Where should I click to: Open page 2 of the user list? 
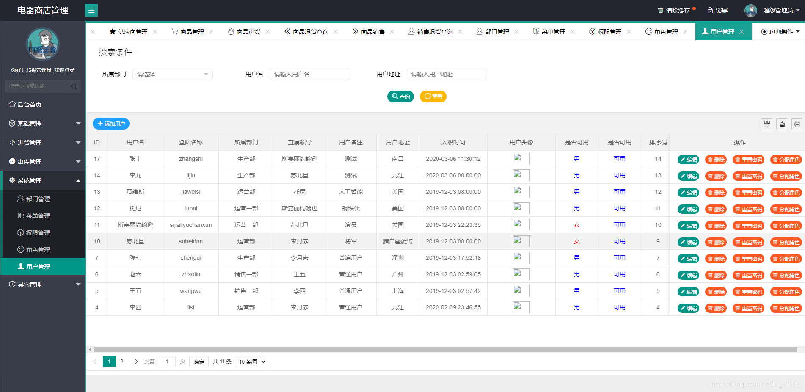click(x=122, y=361)
